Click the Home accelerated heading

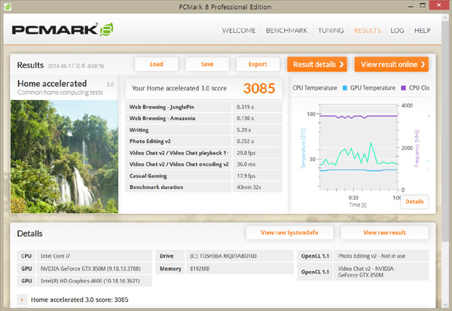coord(52,84)
